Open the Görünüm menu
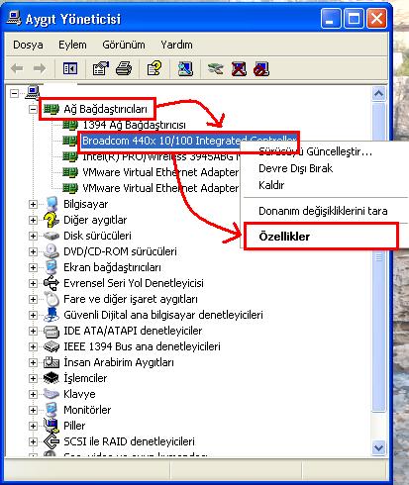This screenshot has width=409, height=485. pos(124,45)
